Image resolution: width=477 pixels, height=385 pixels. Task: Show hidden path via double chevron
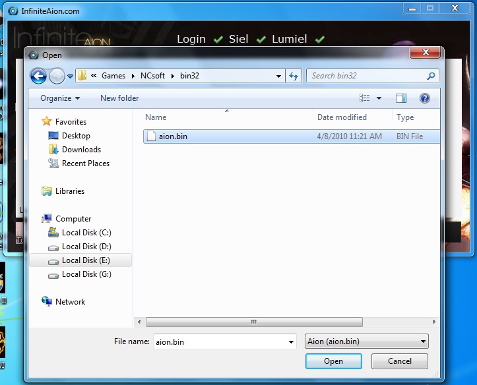pyautogui.click(x=94, y=75)
